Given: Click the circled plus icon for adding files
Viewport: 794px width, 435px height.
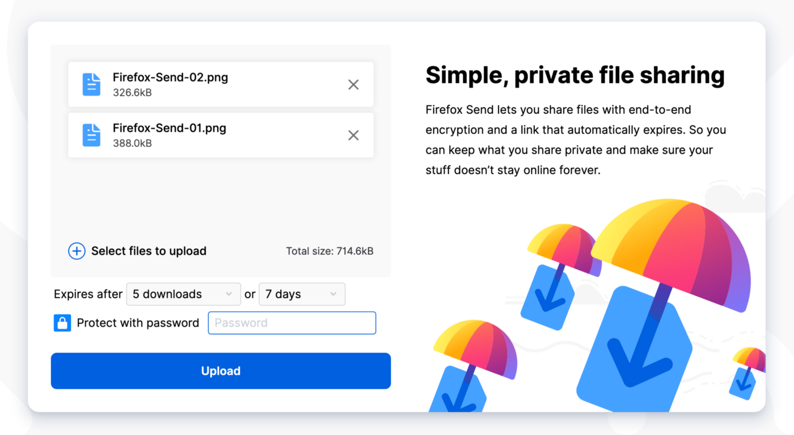Looking at the screenshot, I should tap(76, 251).
